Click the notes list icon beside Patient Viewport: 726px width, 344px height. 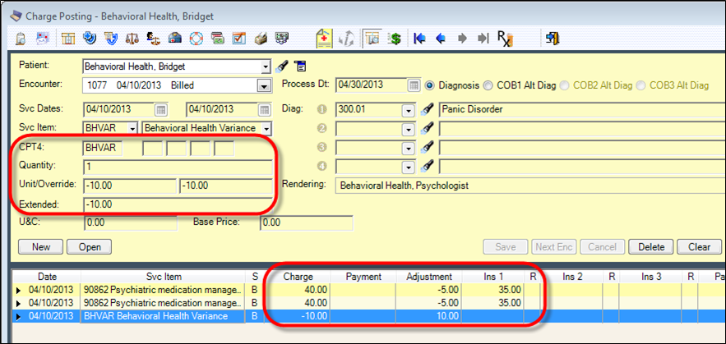(x=300, y=67)
